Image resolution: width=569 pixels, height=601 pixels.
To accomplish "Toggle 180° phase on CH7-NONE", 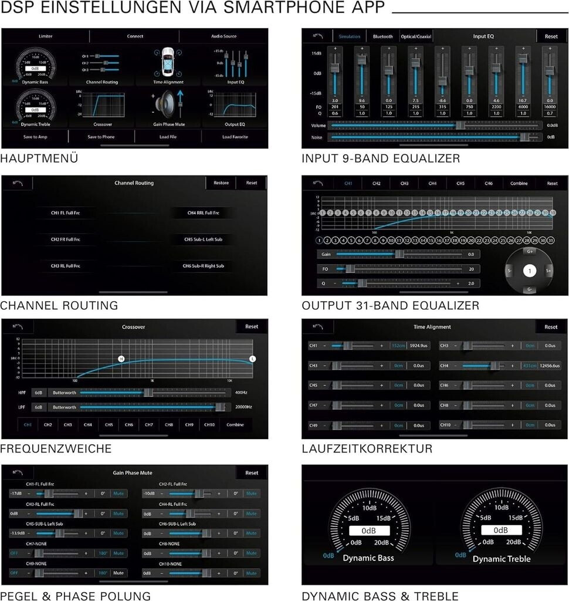I will (103, 553).
